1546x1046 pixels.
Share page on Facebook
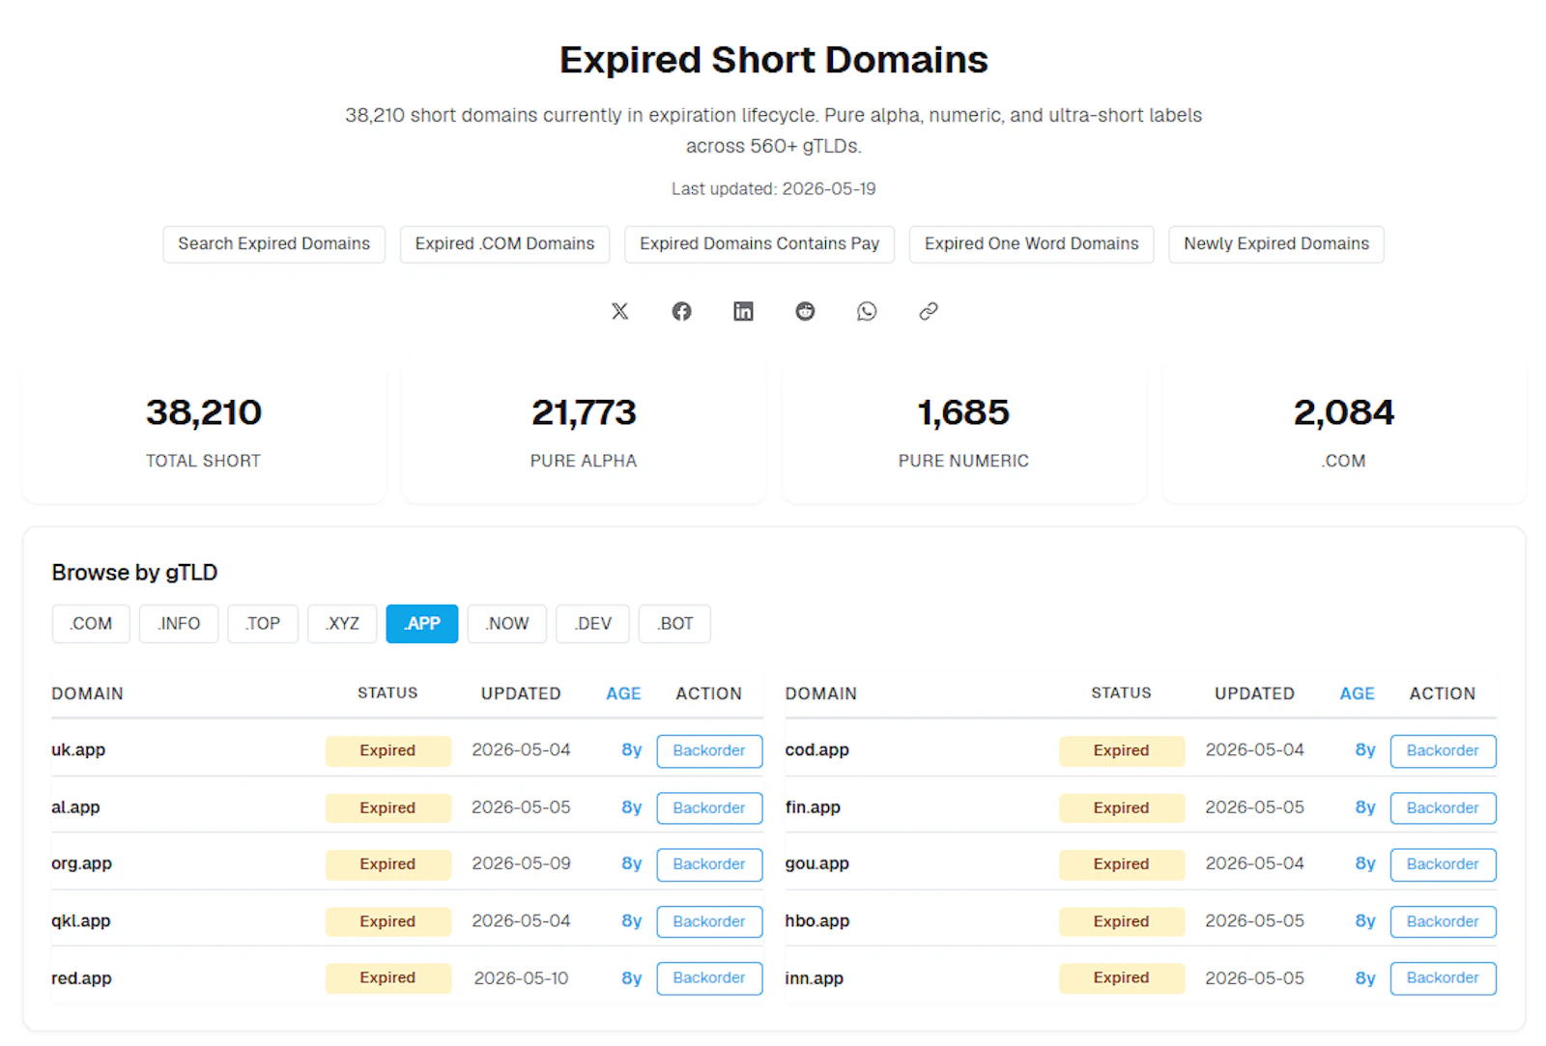(x=681, y=311)
